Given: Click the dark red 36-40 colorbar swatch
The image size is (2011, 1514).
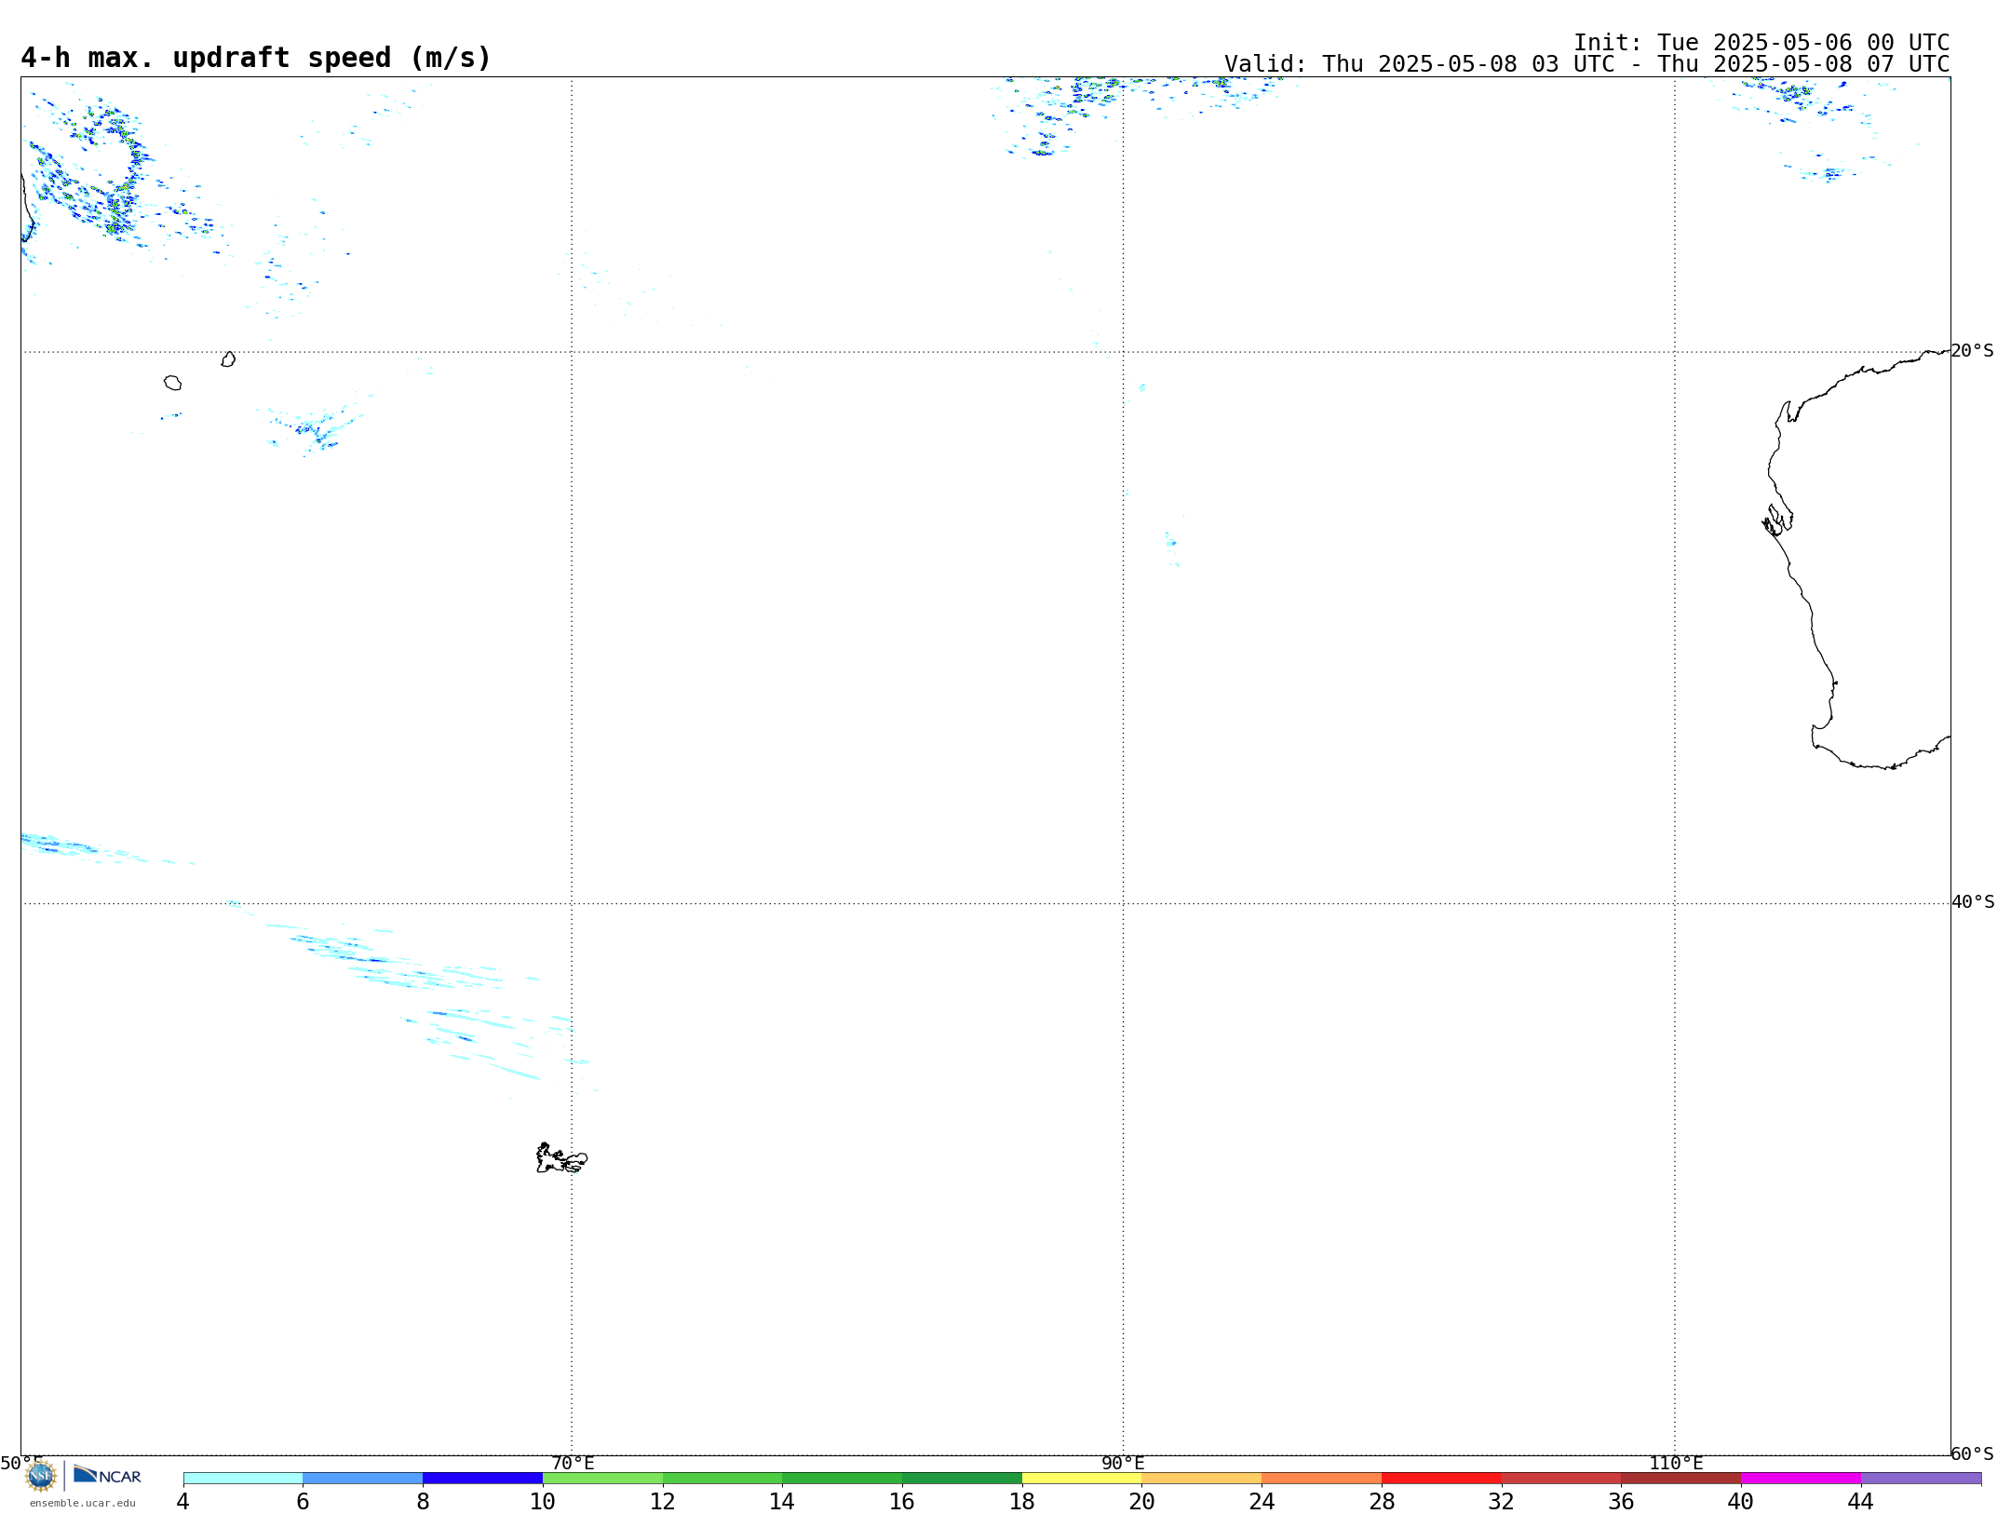Looking at the screenshot, I should tap(1680, 1478).
